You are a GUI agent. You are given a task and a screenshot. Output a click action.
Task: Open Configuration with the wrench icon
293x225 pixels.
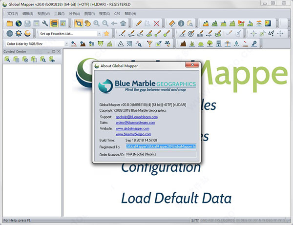coord(45,23)
